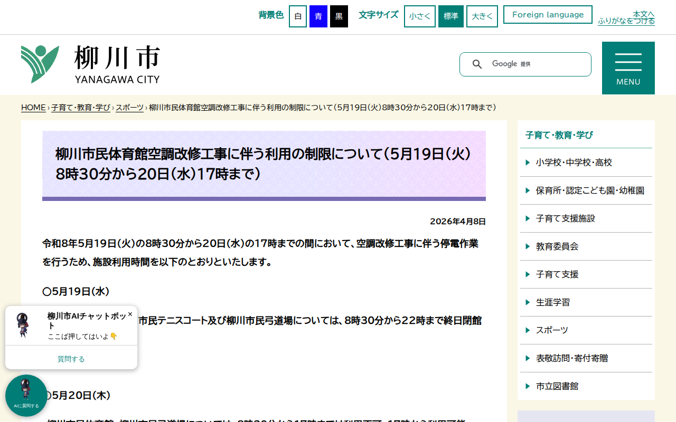Screen dimensions: 676x422
Task: Click the 質問する link in chatbot popup
Action: [x=71, y=358]
